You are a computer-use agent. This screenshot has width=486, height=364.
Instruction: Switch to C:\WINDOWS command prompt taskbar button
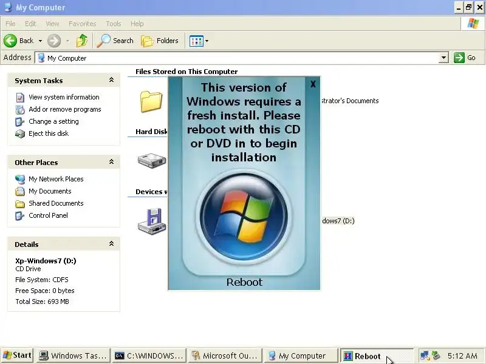pos(149,356)
